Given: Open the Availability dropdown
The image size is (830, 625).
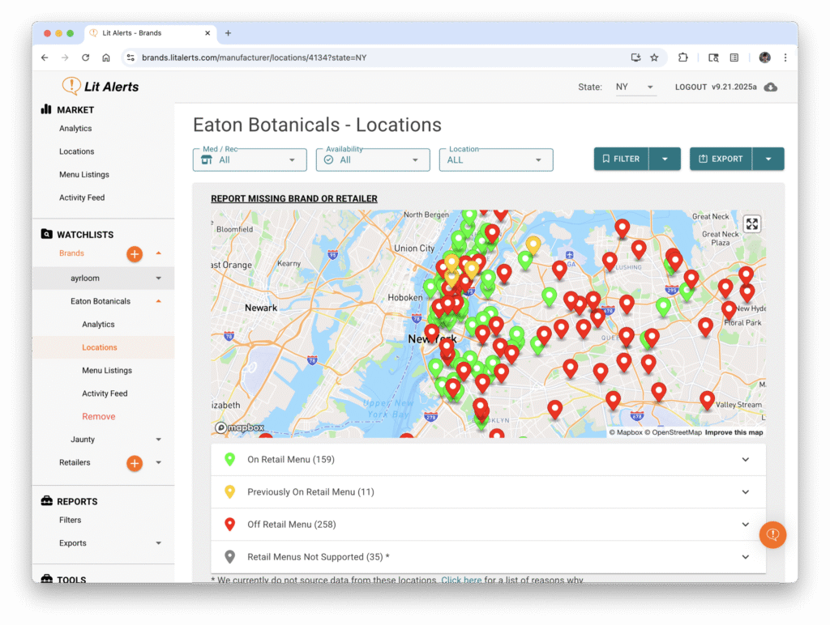Looking at the screenshot, I should click(x=373, y=159).
